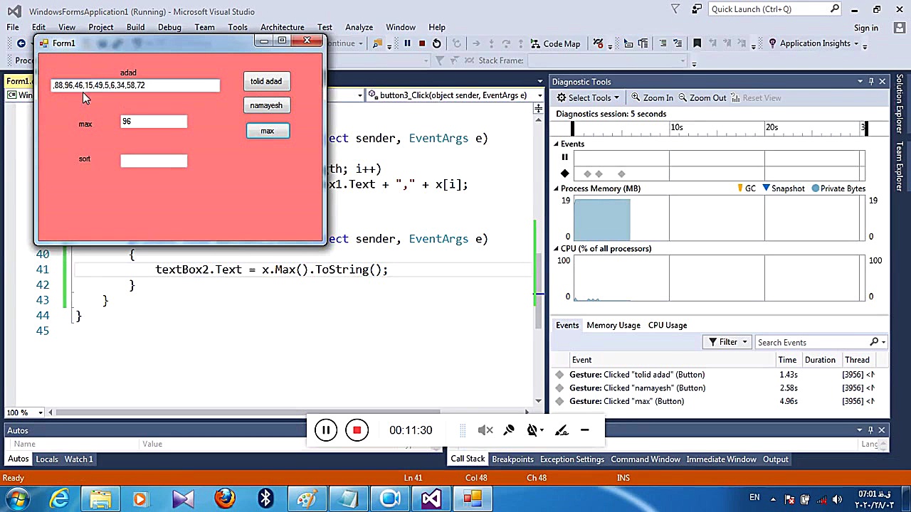The width and height of the screenshot is (911, 512).
Task: Open the Tools menu
Action: 238,28
